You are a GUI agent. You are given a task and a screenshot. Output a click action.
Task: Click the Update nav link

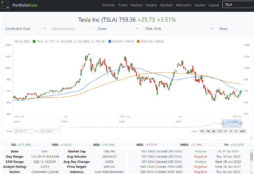click(x=200, y=5)
